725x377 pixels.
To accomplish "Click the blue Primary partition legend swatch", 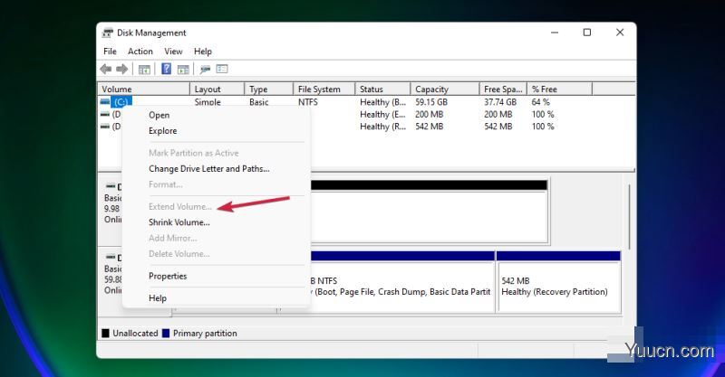I will pos(166,334).
